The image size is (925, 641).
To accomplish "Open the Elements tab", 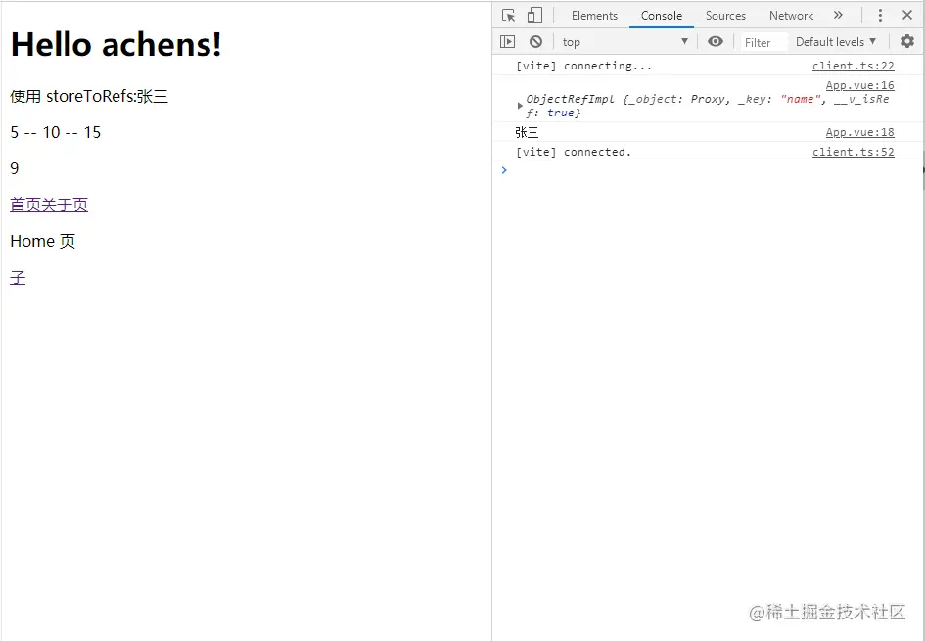I will point(594,16).
